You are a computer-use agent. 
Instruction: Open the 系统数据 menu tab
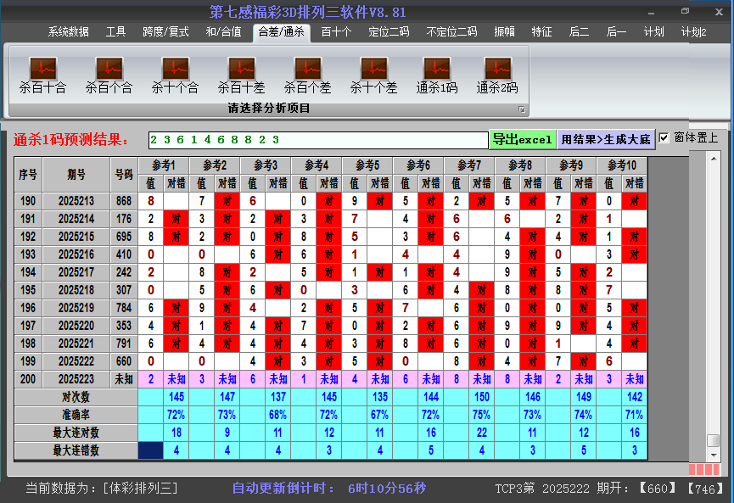point(69,32)
